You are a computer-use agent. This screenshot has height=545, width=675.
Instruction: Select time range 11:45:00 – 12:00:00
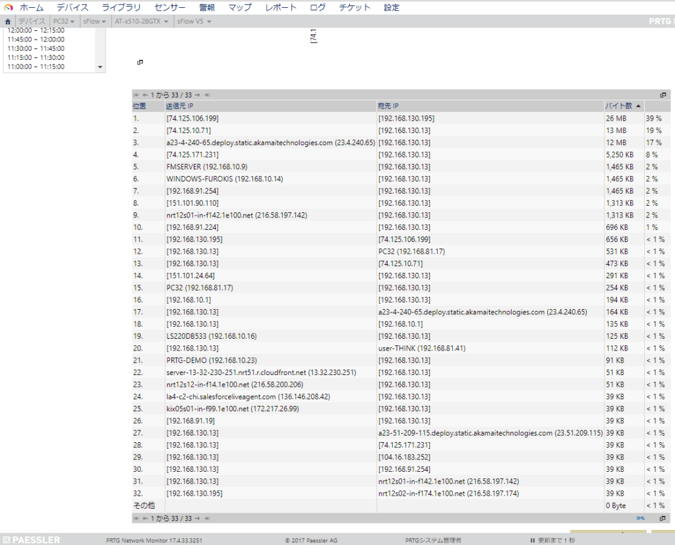pos(36,40)
